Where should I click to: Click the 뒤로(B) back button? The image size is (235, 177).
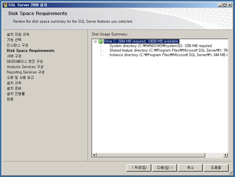coord(139,168)
